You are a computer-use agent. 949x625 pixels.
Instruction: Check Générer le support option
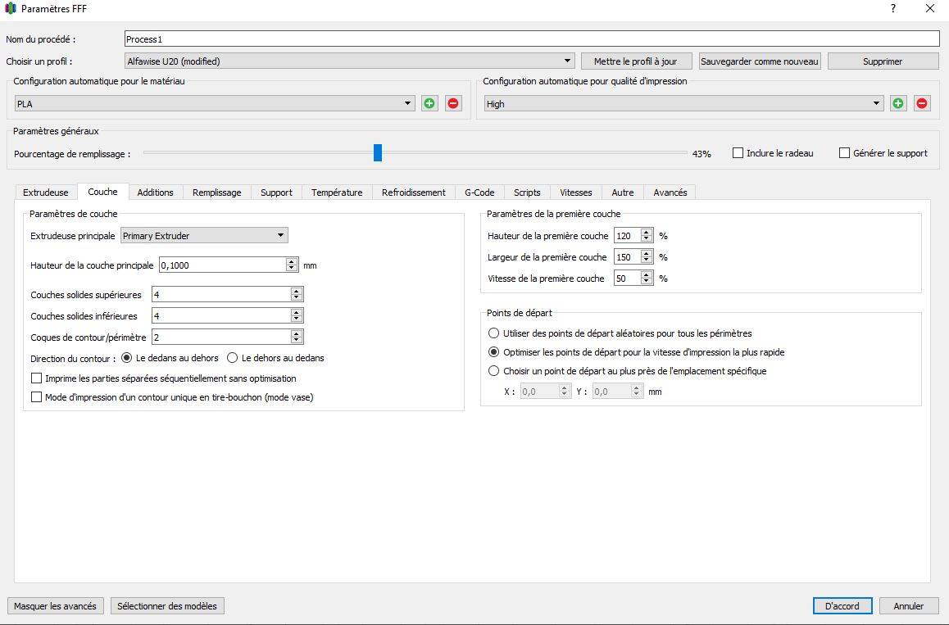844,153
